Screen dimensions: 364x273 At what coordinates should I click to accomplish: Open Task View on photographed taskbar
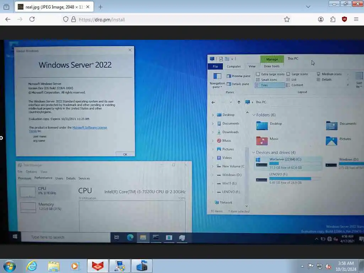[117, 237]
